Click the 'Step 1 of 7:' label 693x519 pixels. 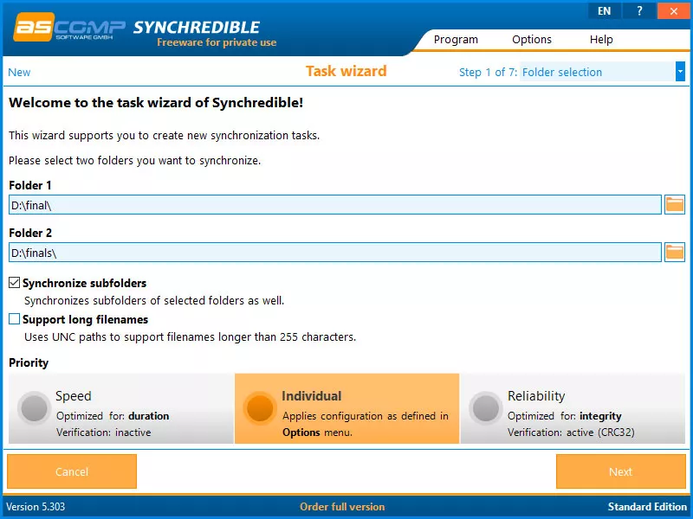coord(488,72)
